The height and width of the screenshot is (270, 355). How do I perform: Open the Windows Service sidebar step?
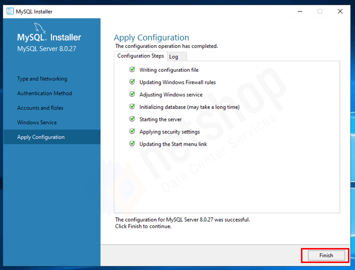(37, 122)
